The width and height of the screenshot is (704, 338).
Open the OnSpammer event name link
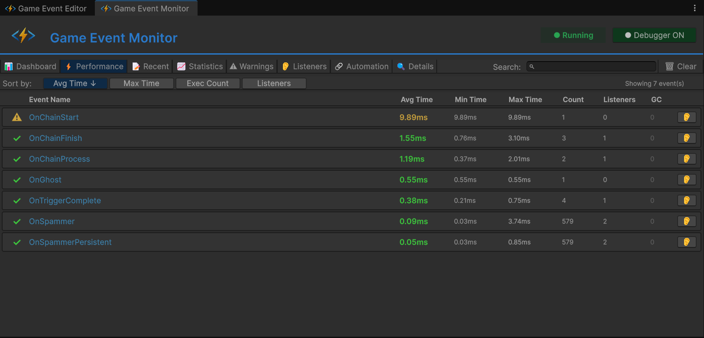click(x=52, y=221)
